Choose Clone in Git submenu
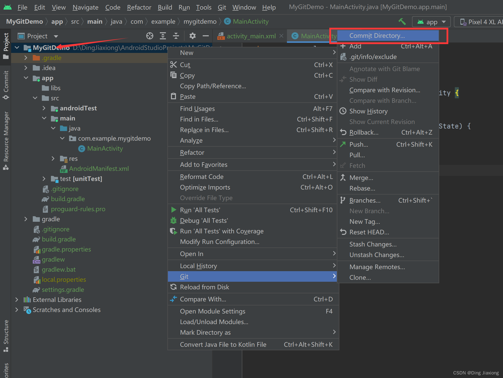 pos(388,277)
